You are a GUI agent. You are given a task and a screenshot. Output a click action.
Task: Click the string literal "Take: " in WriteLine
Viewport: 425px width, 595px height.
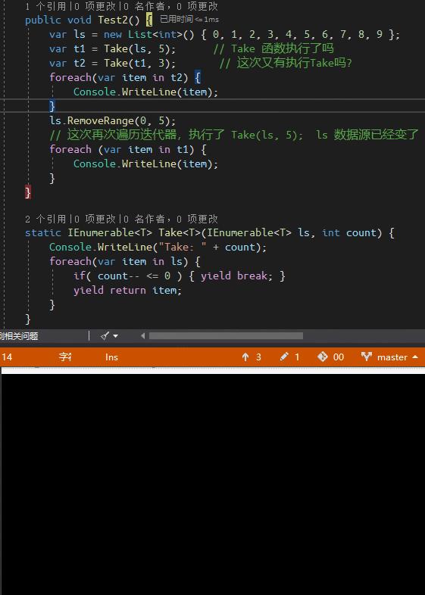click(183, 247)
